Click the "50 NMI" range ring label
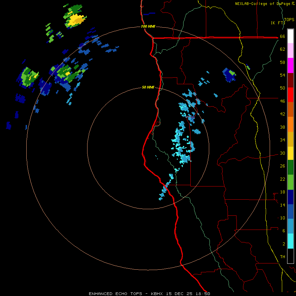296x296 pixels. click(x=148, y=87)
